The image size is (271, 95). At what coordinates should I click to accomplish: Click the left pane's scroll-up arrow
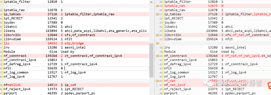click(151, 2)
